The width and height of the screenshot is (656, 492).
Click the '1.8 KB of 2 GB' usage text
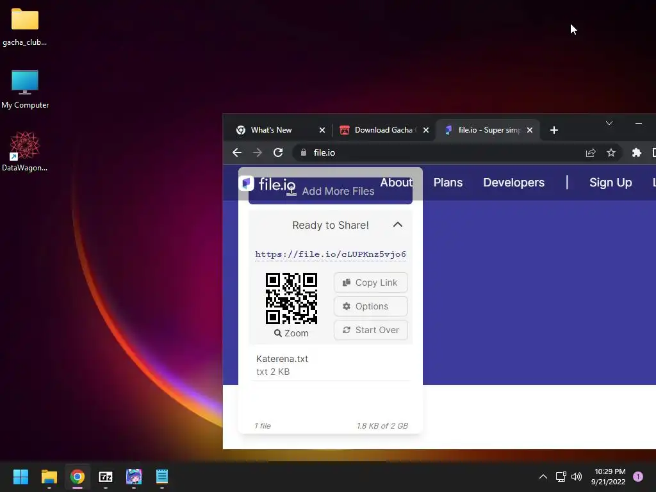click(x=382, y=426)
